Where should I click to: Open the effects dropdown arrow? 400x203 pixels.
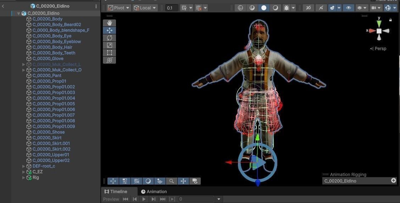pos(339,8)
